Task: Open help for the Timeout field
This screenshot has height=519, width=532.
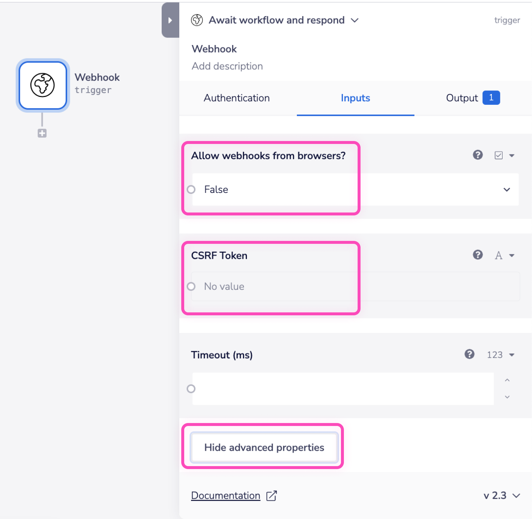Action: [469, 354]
